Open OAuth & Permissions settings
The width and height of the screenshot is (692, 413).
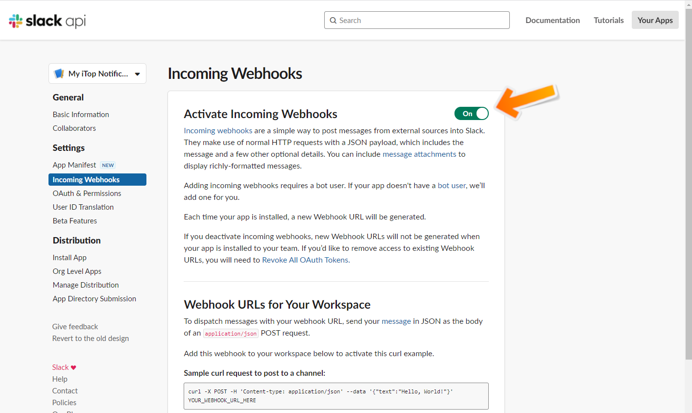87,194
